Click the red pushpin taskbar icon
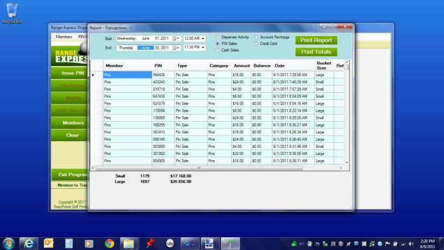 [149, 243]
